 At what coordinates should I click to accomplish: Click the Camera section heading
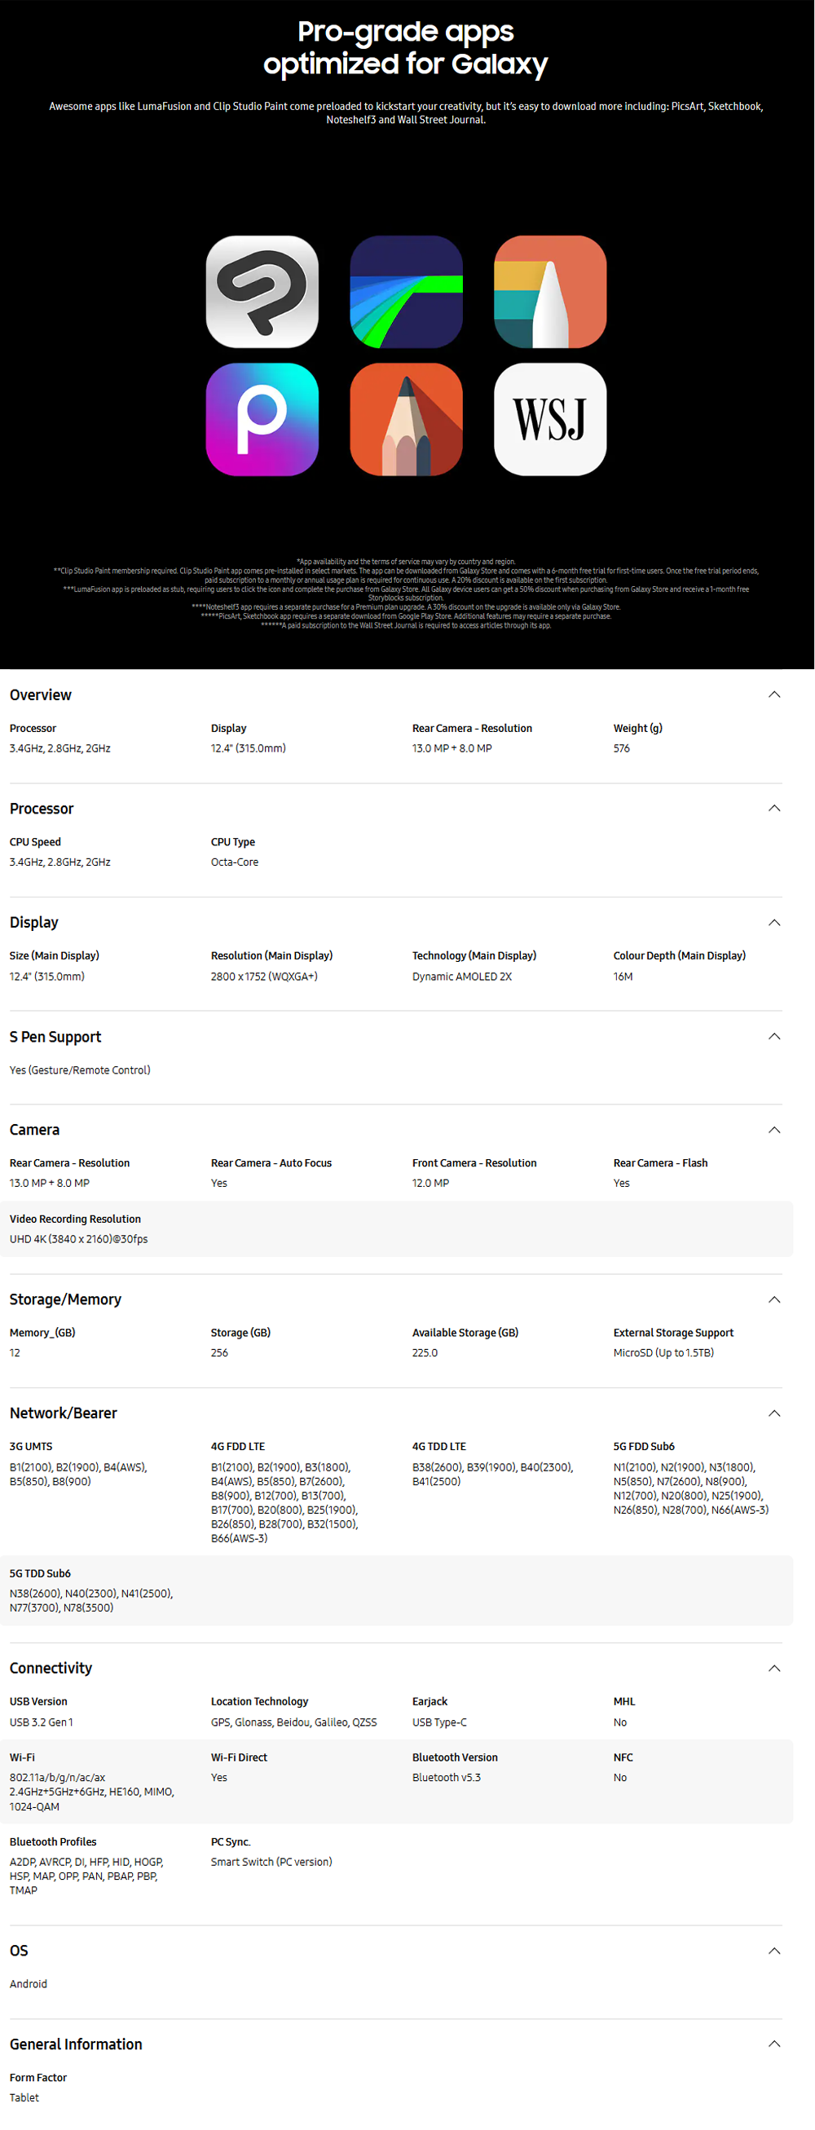click(35, 1130)
